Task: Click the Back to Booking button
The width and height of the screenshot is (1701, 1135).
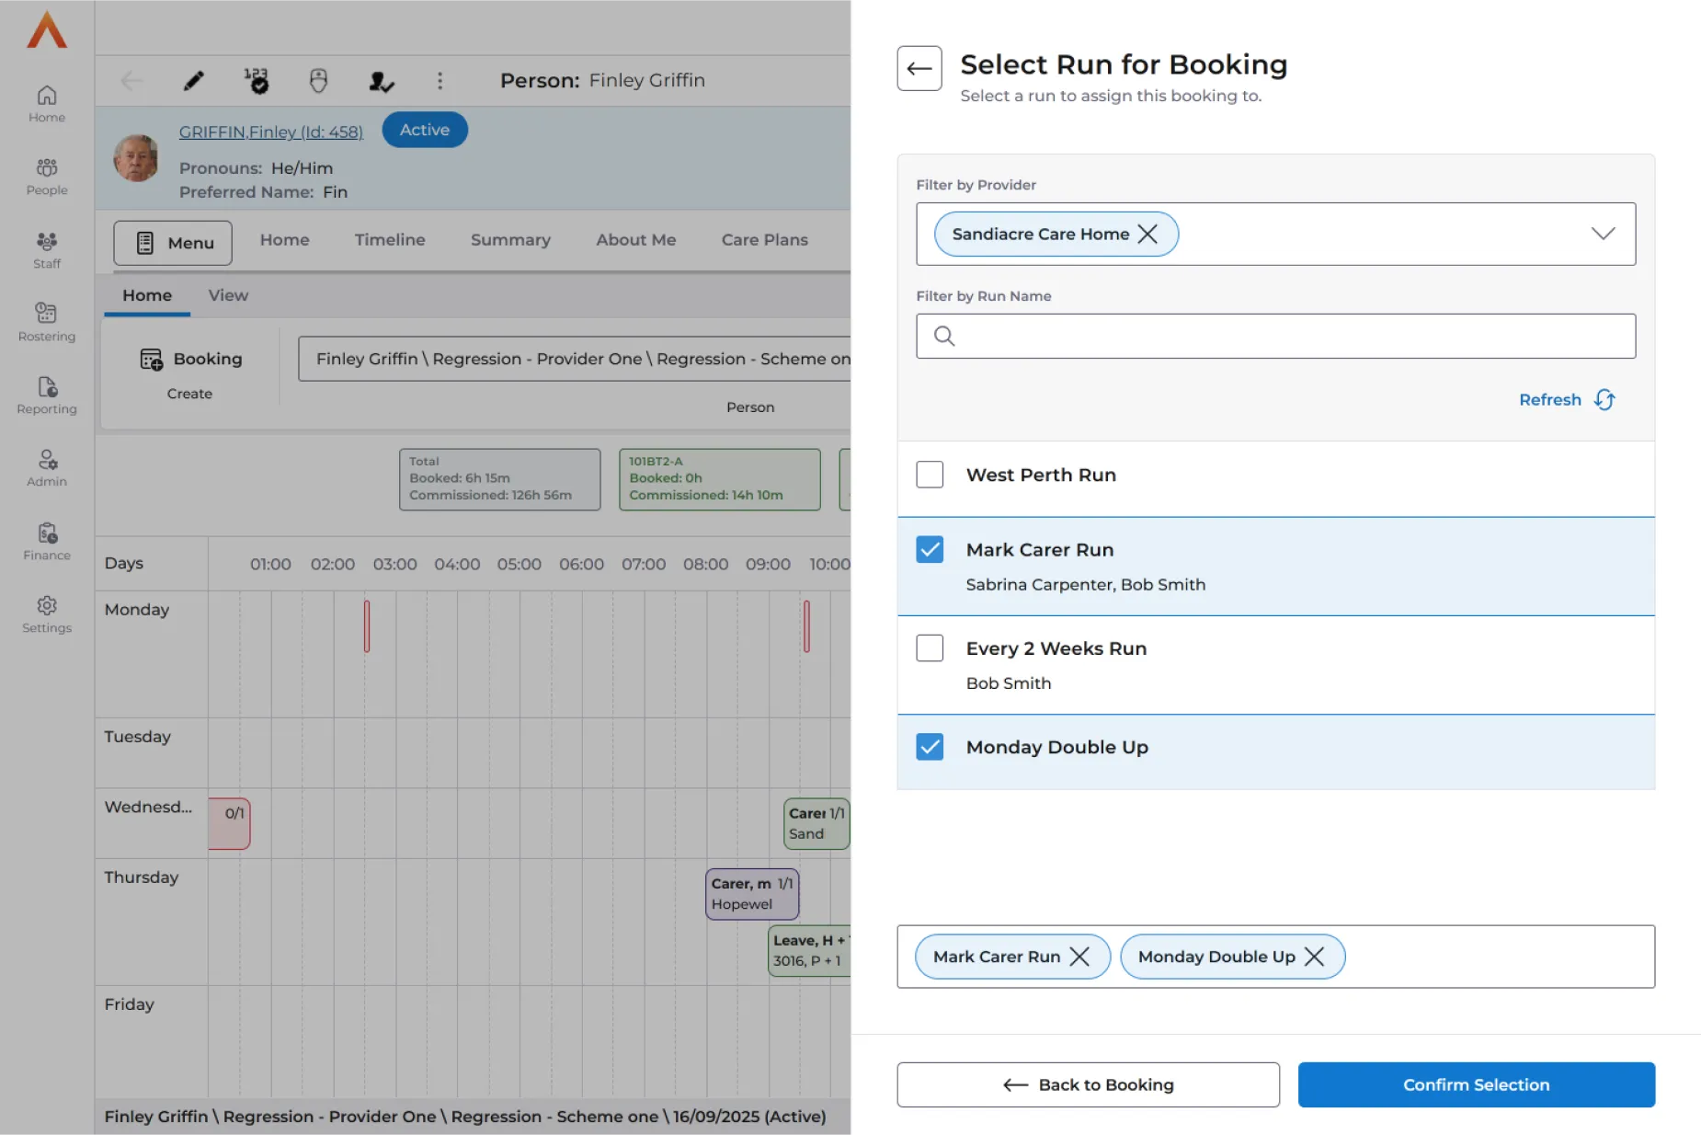Action: click(x=1088, y=1084)
